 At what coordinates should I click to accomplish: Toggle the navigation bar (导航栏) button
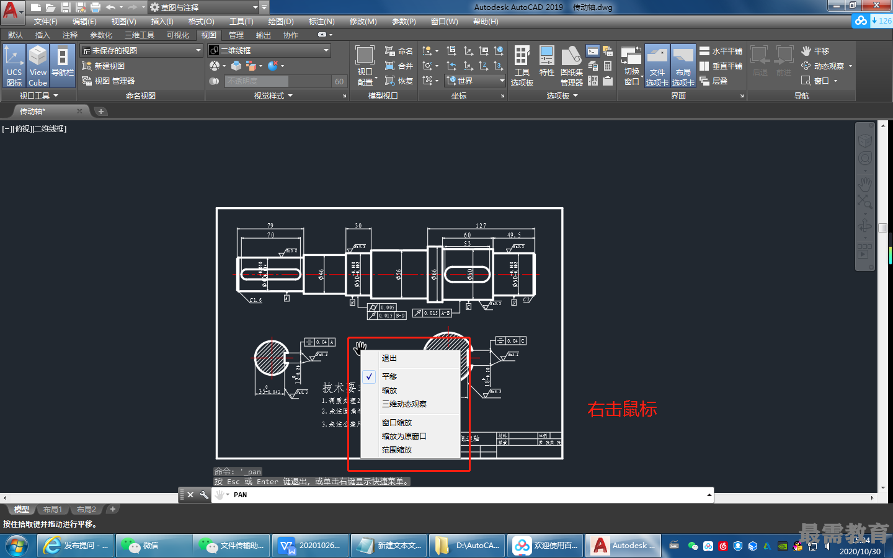point(63,66)
